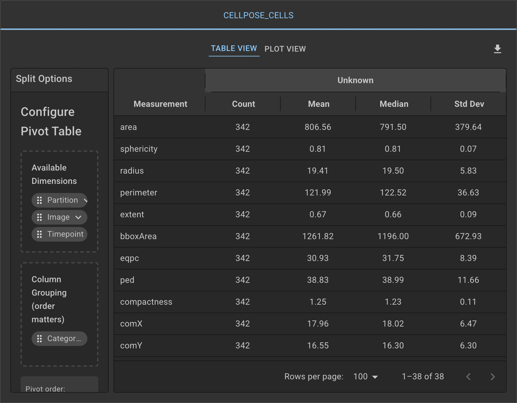Image resolution: width=517 pixels, height=403 pixels.
Task: Go to the previous table page
Action: (x=468, y=377)
